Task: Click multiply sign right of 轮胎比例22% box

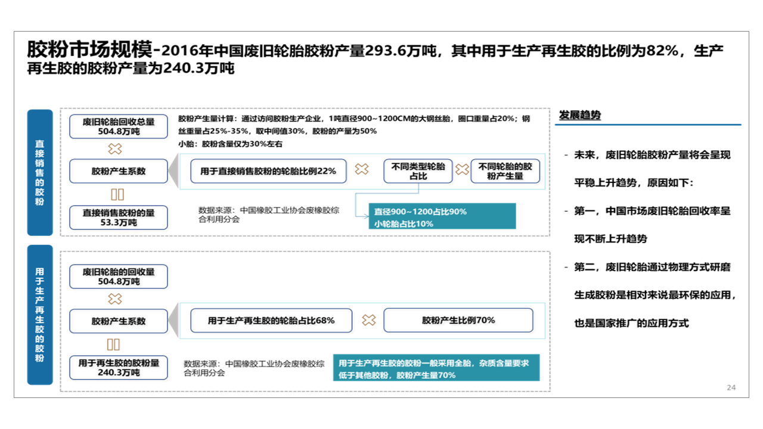Action: coord(362,170)
